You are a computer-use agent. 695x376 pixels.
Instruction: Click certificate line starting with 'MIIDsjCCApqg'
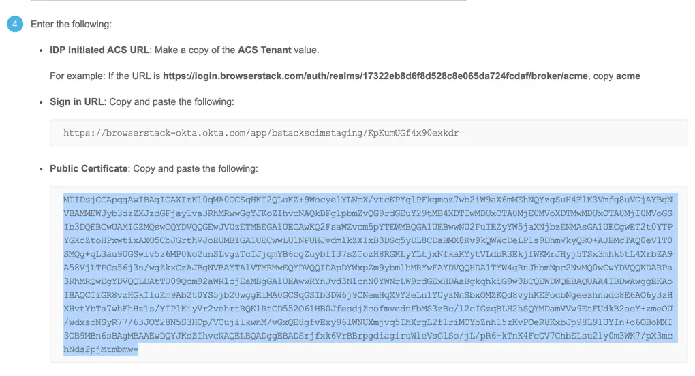[368, 200]
